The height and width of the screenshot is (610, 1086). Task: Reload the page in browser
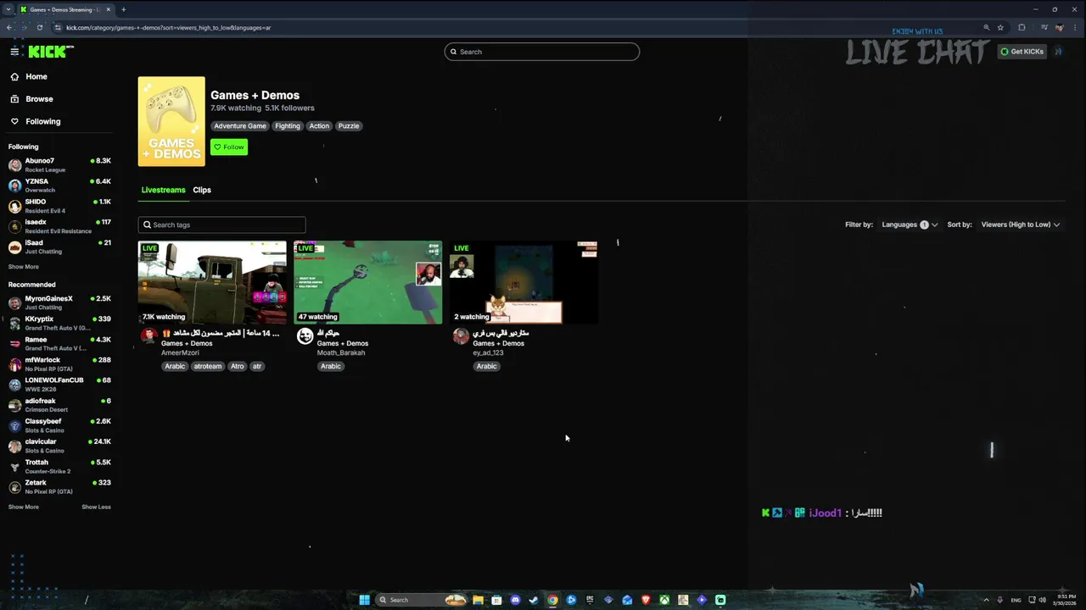[39, 27]
